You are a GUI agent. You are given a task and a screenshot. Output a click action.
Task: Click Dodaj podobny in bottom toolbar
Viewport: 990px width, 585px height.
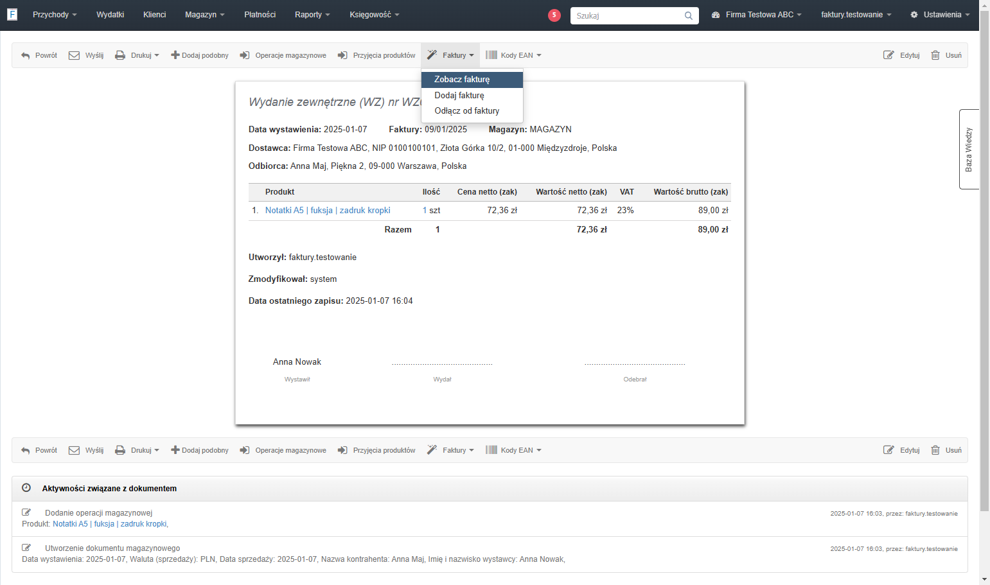pyautogui.click(x=200, y=450)
